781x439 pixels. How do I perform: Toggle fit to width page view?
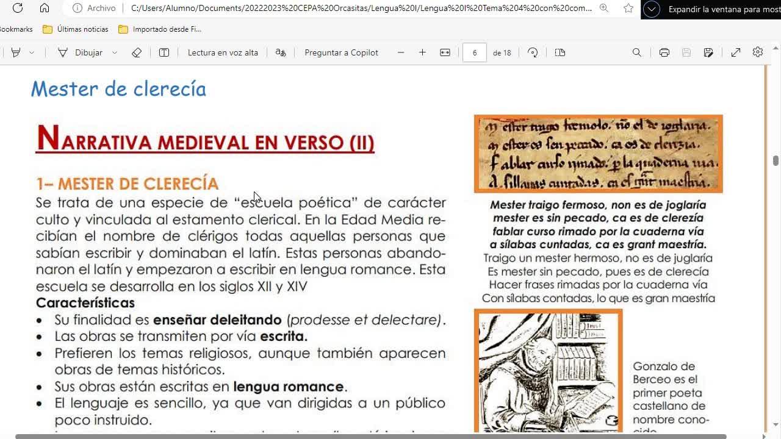coord(445,52)
